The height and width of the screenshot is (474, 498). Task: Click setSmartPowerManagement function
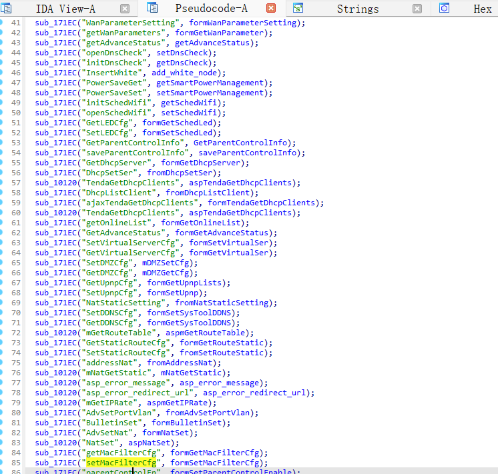coord(210,93)
